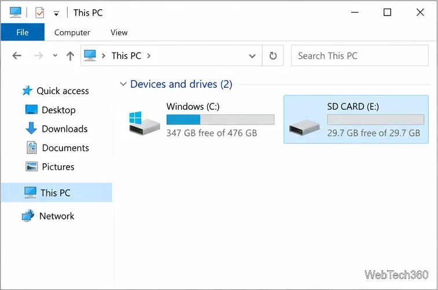Screen dimensions: 438x290
Task: Click the This PC monitor icon in sidebar
Action: click(x=30, y=192)
